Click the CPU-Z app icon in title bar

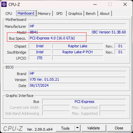4,4
